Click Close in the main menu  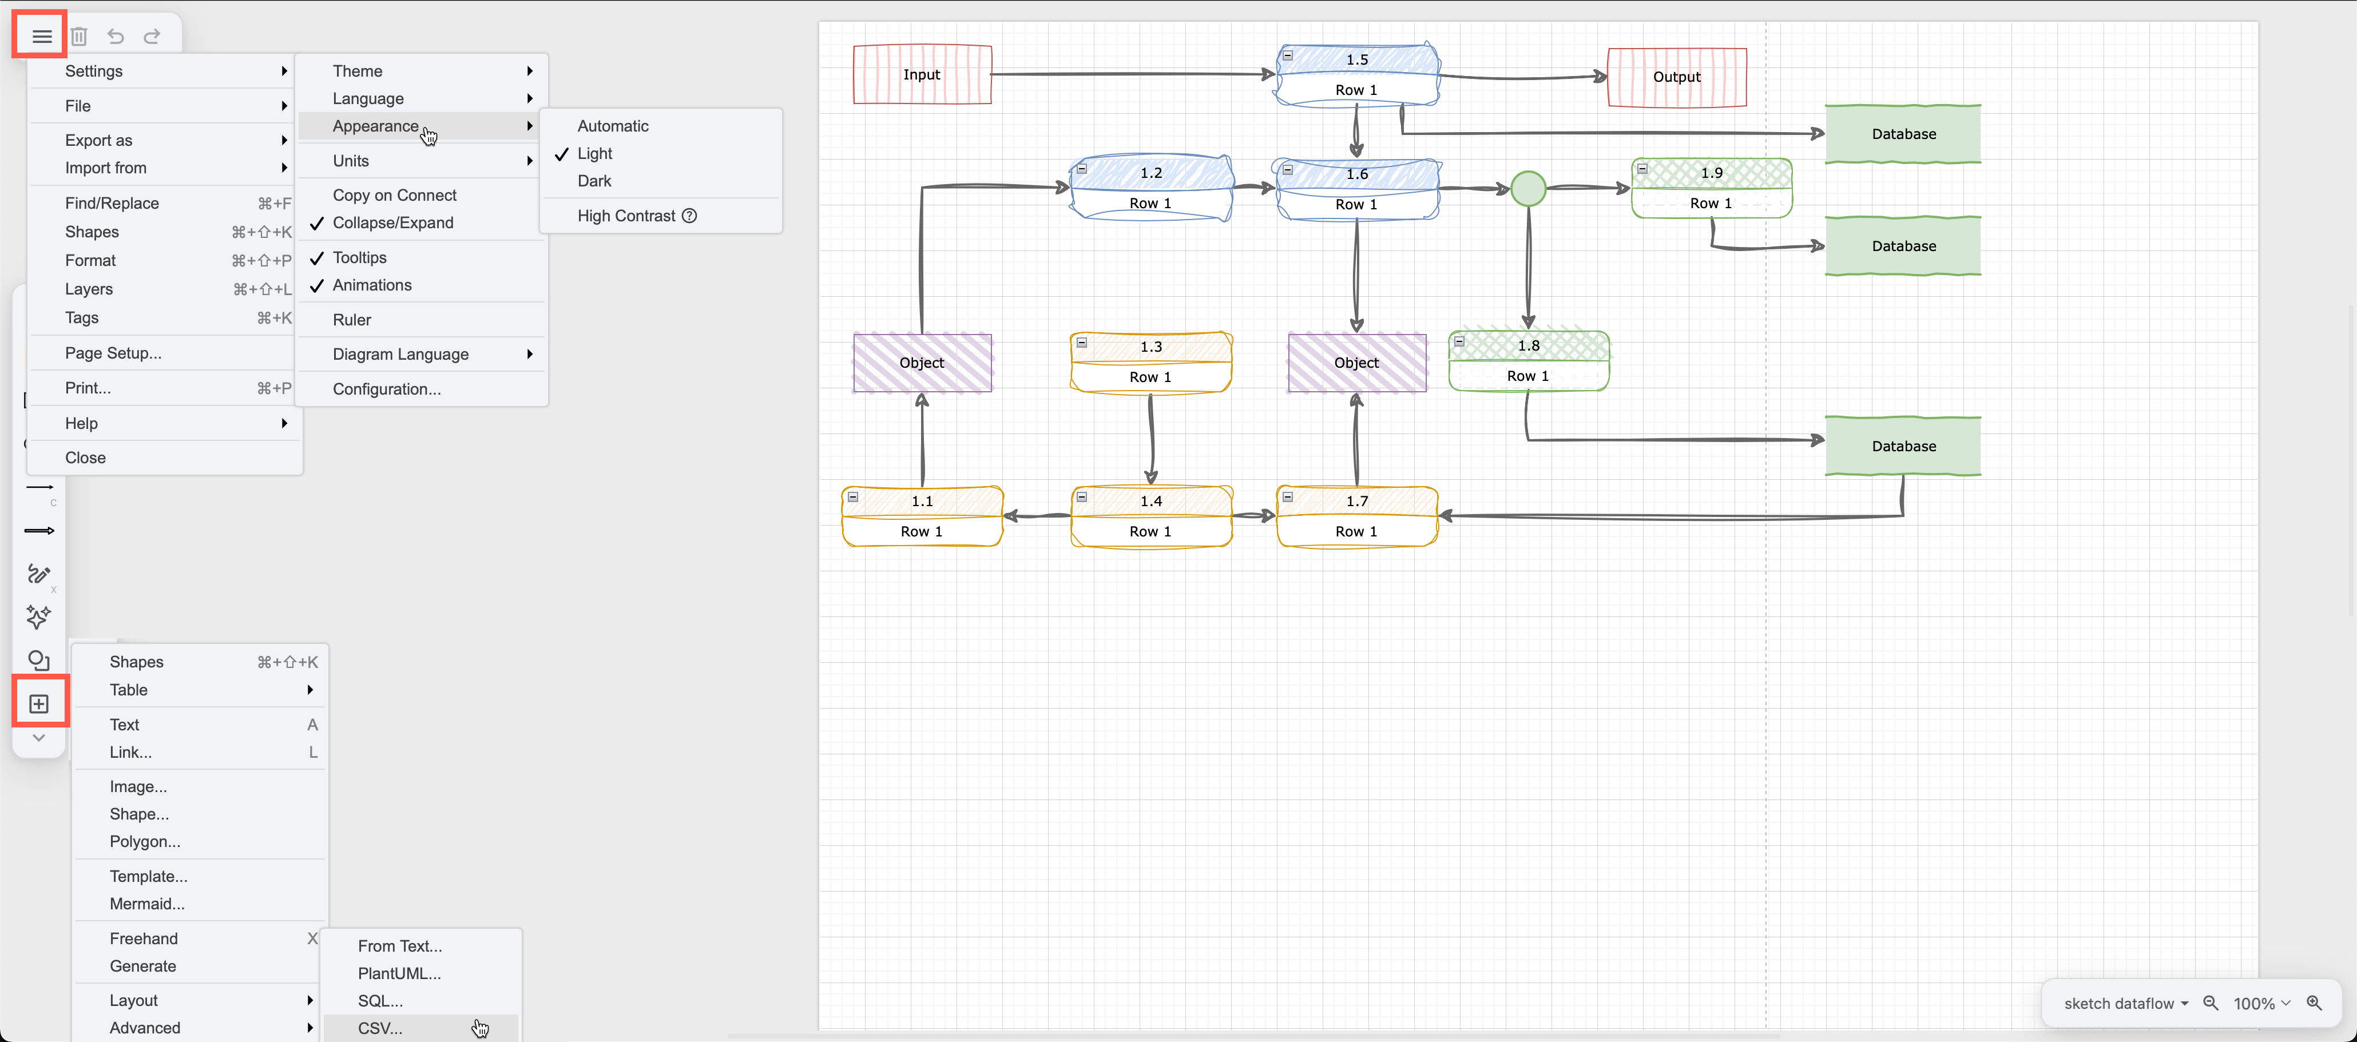click(x=165, y=458)
